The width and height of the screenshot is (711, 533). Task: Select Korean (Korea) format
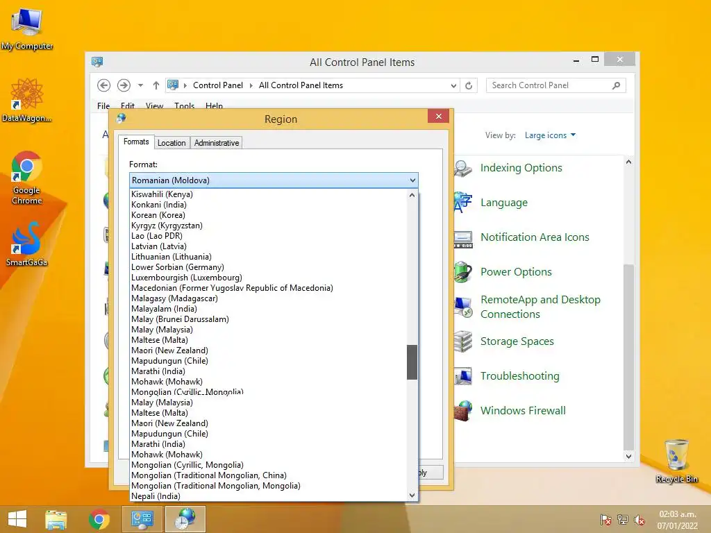pos(268,215)
